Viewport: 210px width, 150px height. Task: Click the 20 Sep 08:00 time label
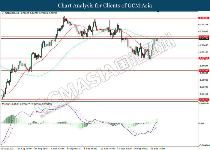(141, 149)
